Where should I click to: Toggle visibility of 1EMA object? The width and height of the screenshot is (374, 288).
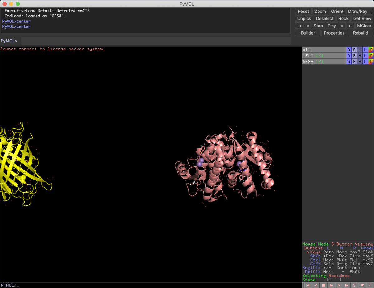pos(324,56)
